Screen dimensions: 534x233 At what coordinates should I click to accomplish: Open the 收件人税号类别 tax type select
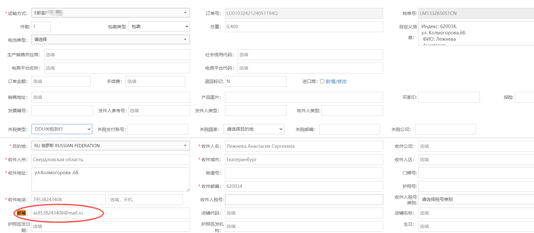pyautogui.click(x=476, y=200)
